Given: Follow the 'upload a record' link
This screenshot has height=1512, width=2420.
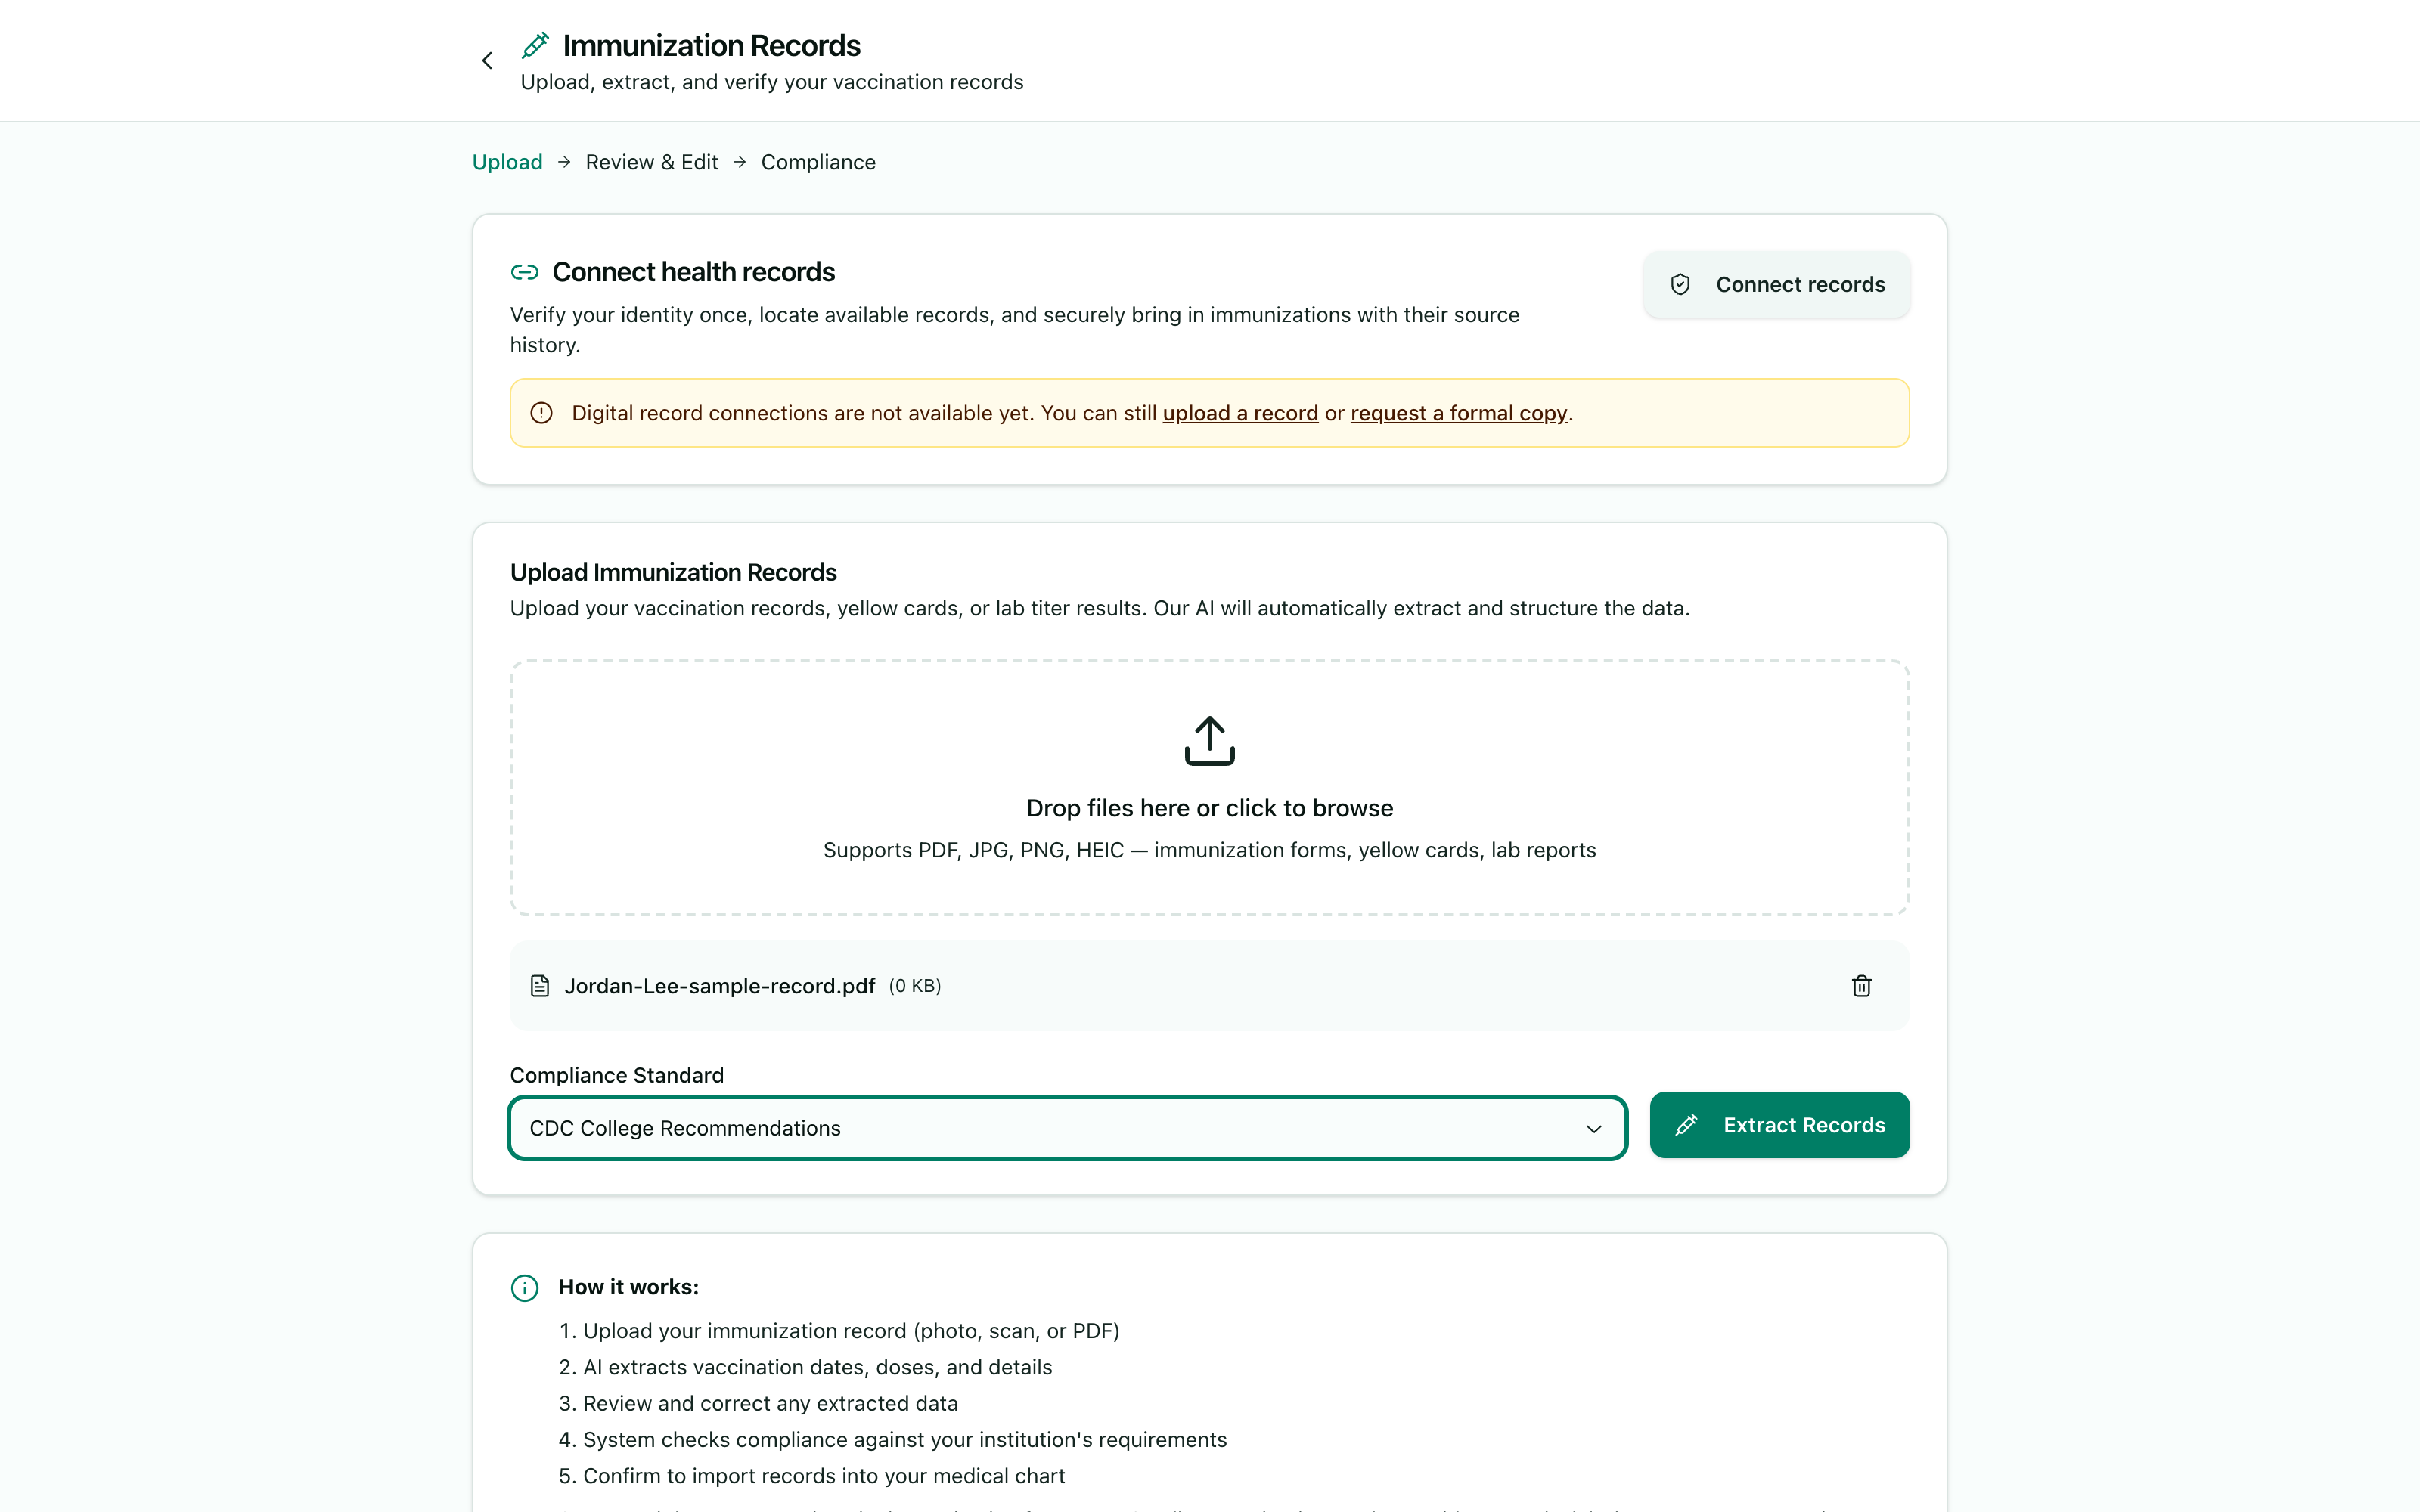Looking at the screenshot, I should [x=1240, y=413].
